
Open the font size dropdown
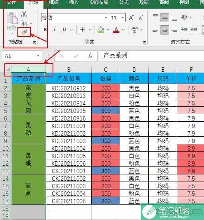(x=123, y=18)
